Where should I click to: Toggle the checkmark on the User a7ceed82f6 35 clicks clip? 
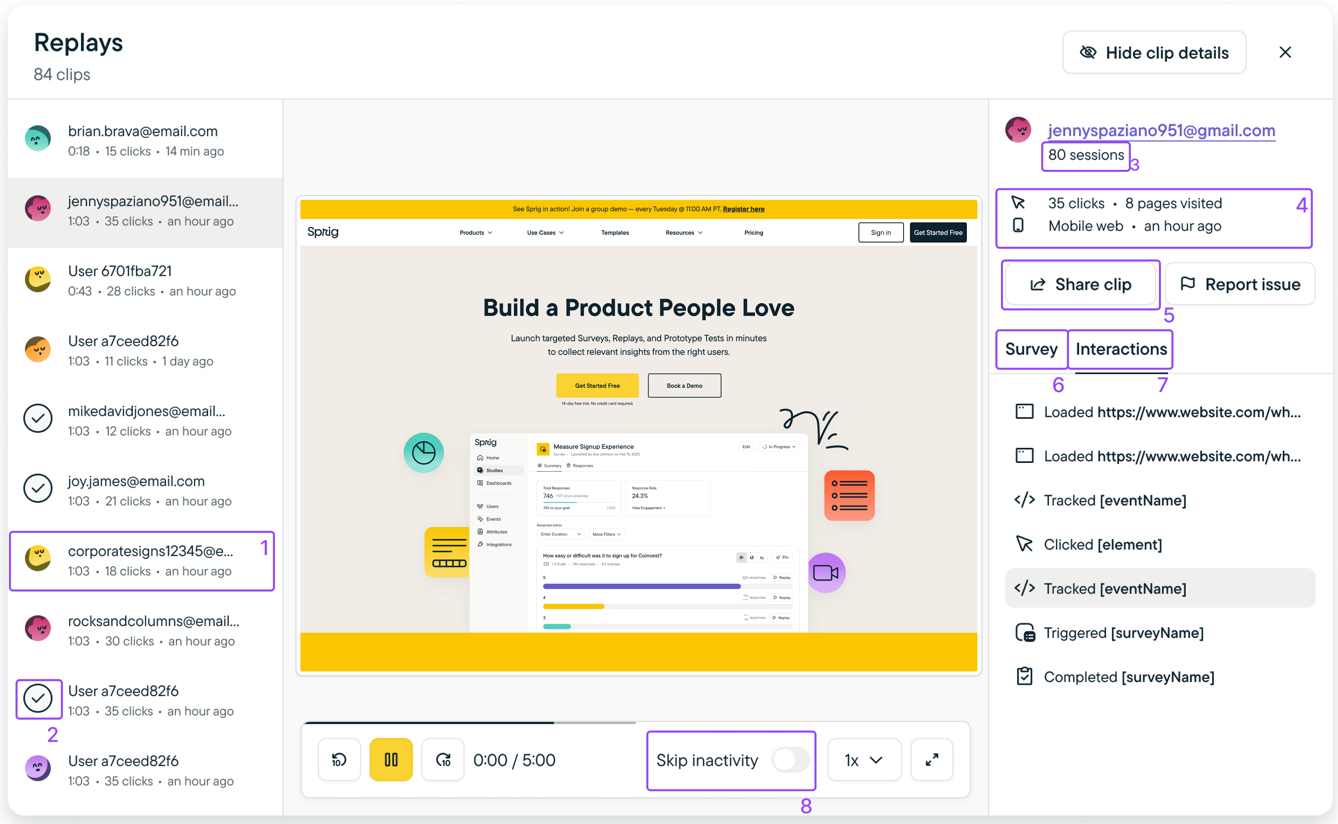pos(38,698)
